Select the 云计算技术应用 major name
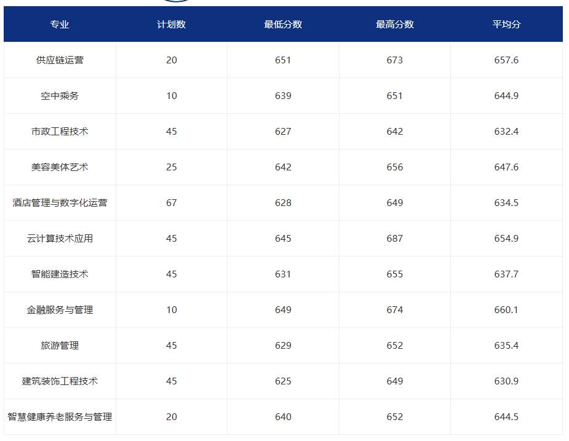The image size is (569, 441). pyautogui.click(x=59, y=238)
